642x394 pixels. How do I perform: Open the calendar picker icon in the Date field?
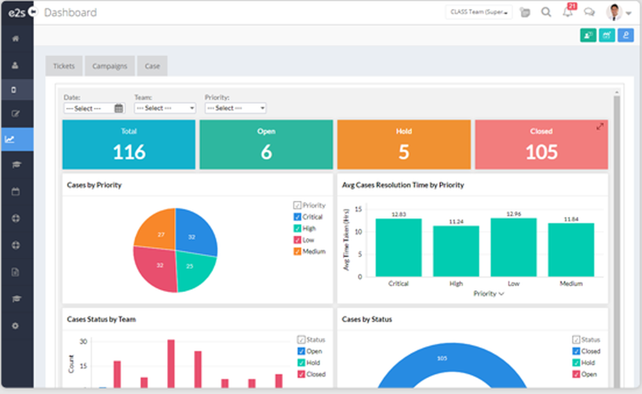click(119, 108)
